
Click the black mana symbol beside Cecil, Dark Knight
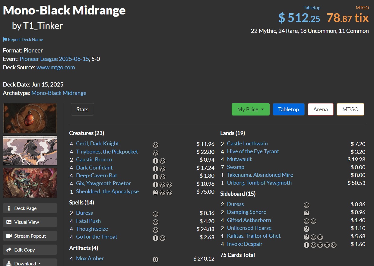click(155, 144)
